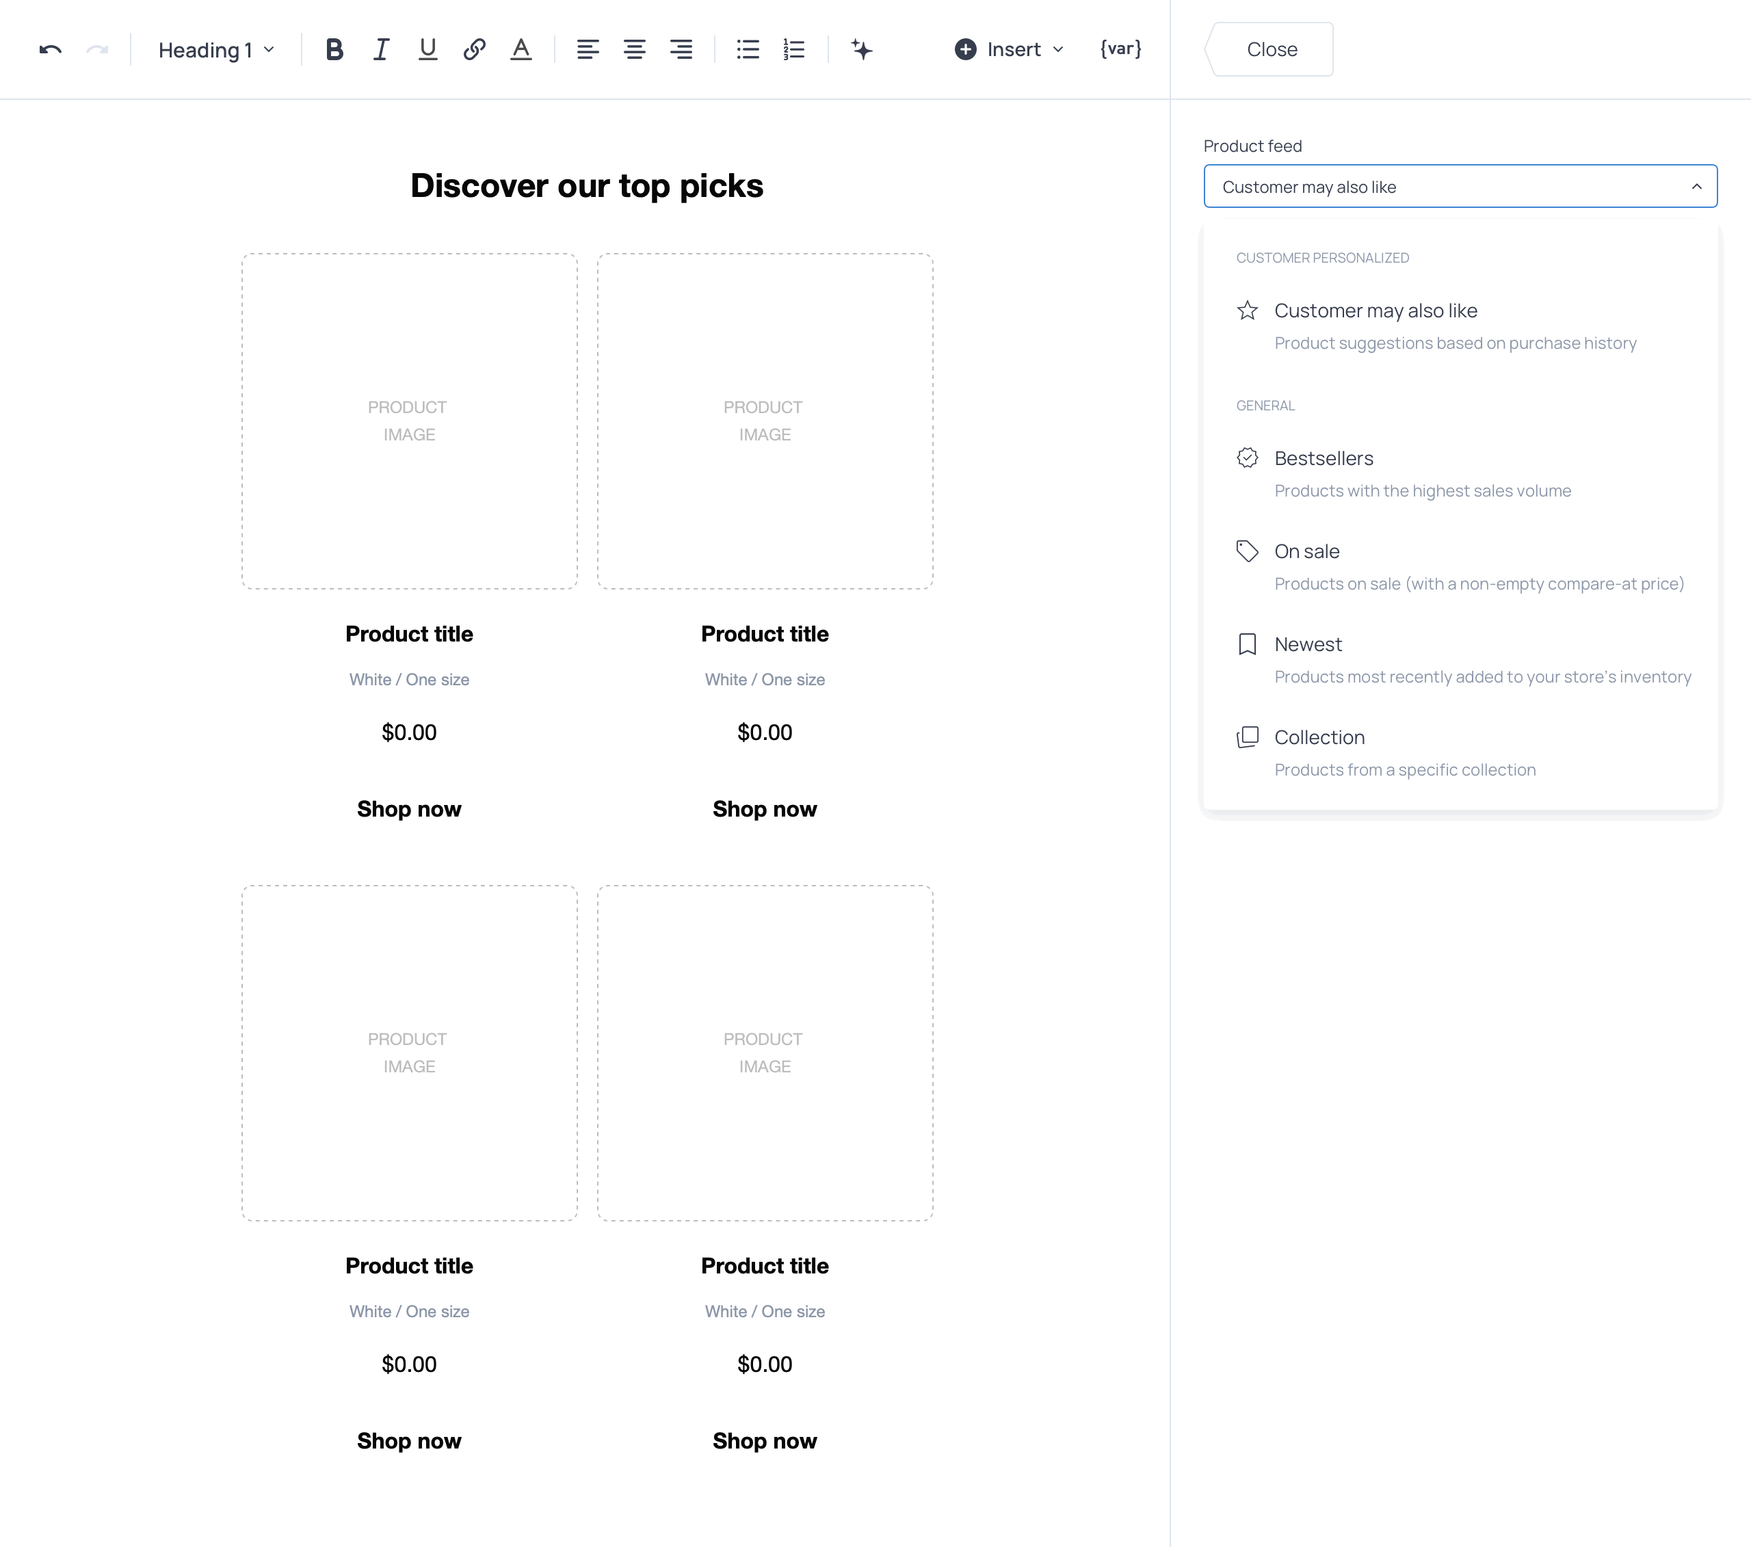The height and width of the screenshot is (1547, 1751).
Task: Insert a hyperlink with link icon
Action: click(475, 50)
